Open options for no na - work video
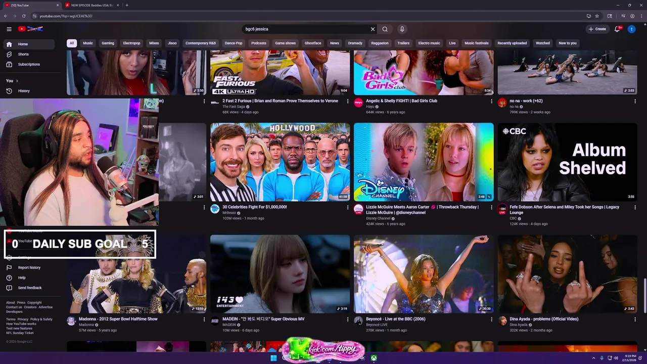647x364 pixels. (635, 101)
